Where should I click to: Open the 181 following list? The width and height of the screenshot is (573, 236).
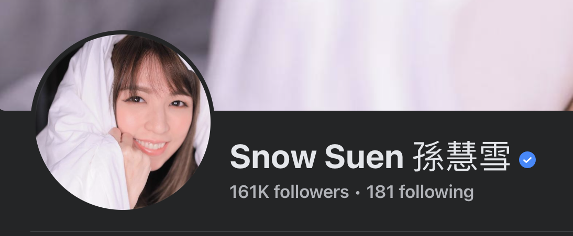click(420, 192)
